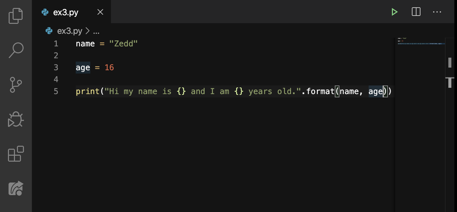The width and height of the screenshot is (457, 212).
Task: Click line number 3 in the gutter
Action: [x=56, y=67]
